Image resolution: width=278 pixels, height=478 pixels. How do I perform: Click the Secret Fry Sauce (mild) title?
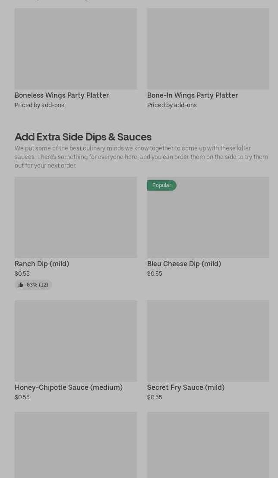click(186, 387)
